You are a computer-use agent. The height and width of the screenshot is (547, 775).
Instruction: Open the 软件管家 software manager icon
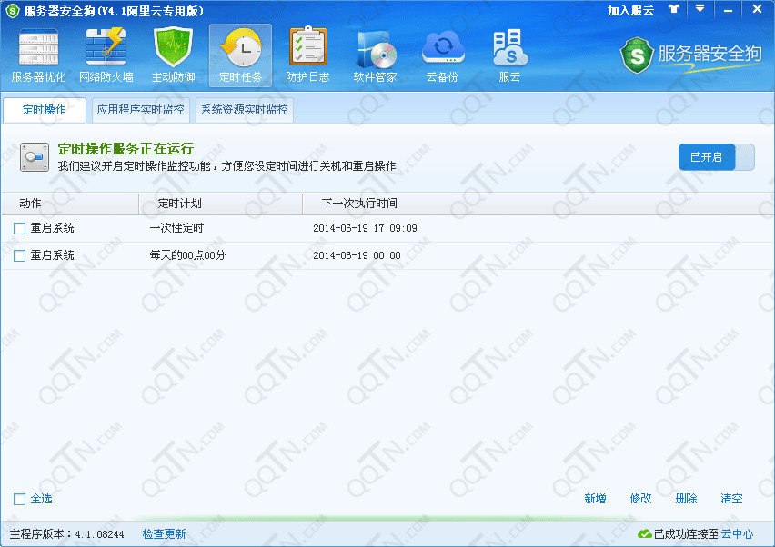pyautogui.click(x=375, y=55)
